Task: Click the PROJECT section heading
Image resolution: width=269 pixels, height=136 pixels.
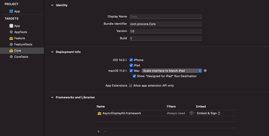Action: click(x=12, y=4)
